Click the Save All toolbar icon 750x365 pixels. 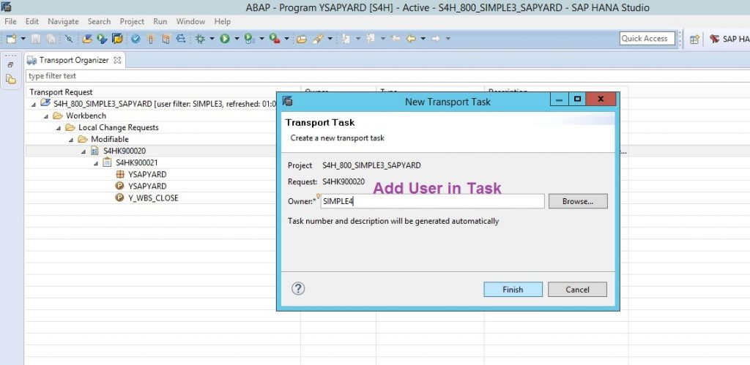click(51, 39)
